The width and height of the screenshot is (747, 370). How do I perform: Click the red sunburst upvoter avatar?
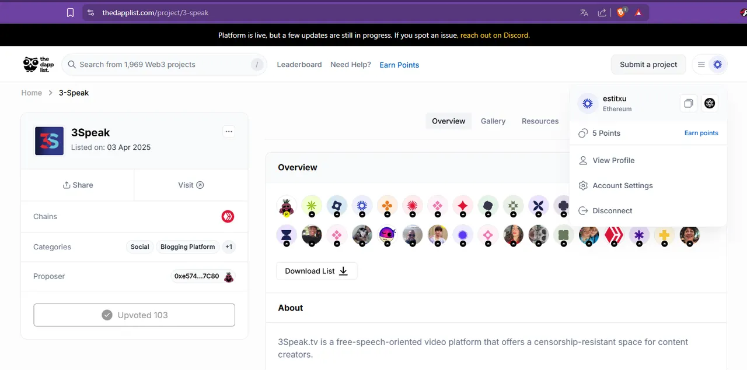point(413,205)
